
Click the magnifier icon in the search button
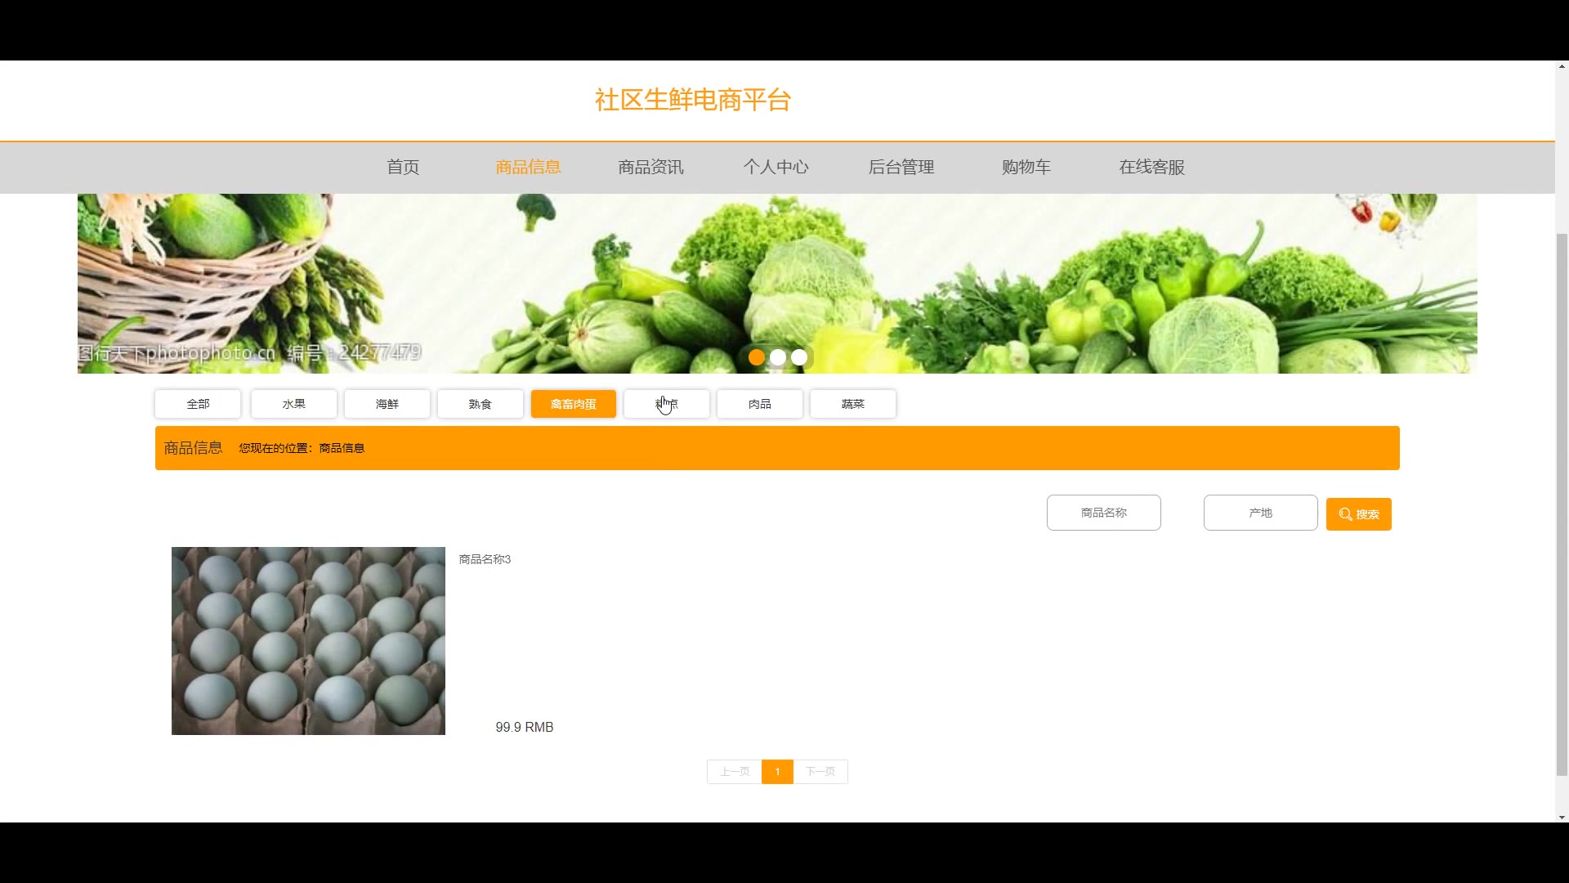1345,514
